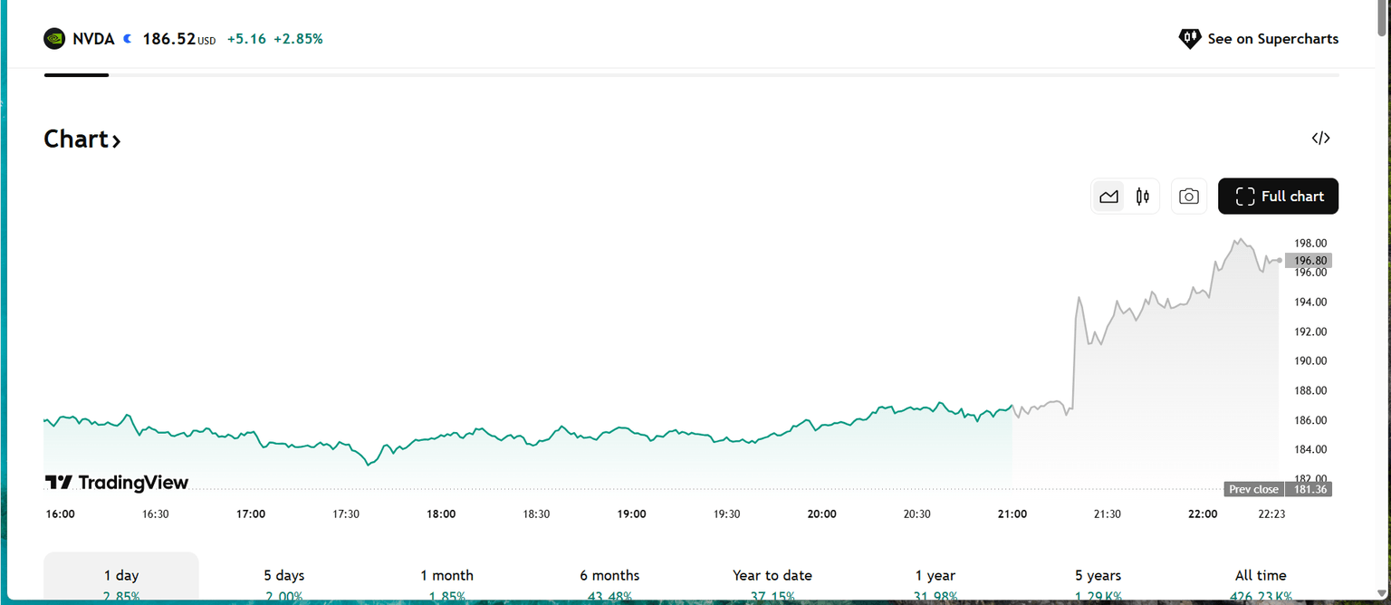Switch to the 6 months range
1391x605 pixels.
tap(609, 577)
